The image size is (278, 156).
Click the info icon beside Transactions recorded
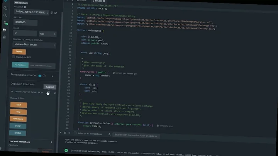[44, 76]
